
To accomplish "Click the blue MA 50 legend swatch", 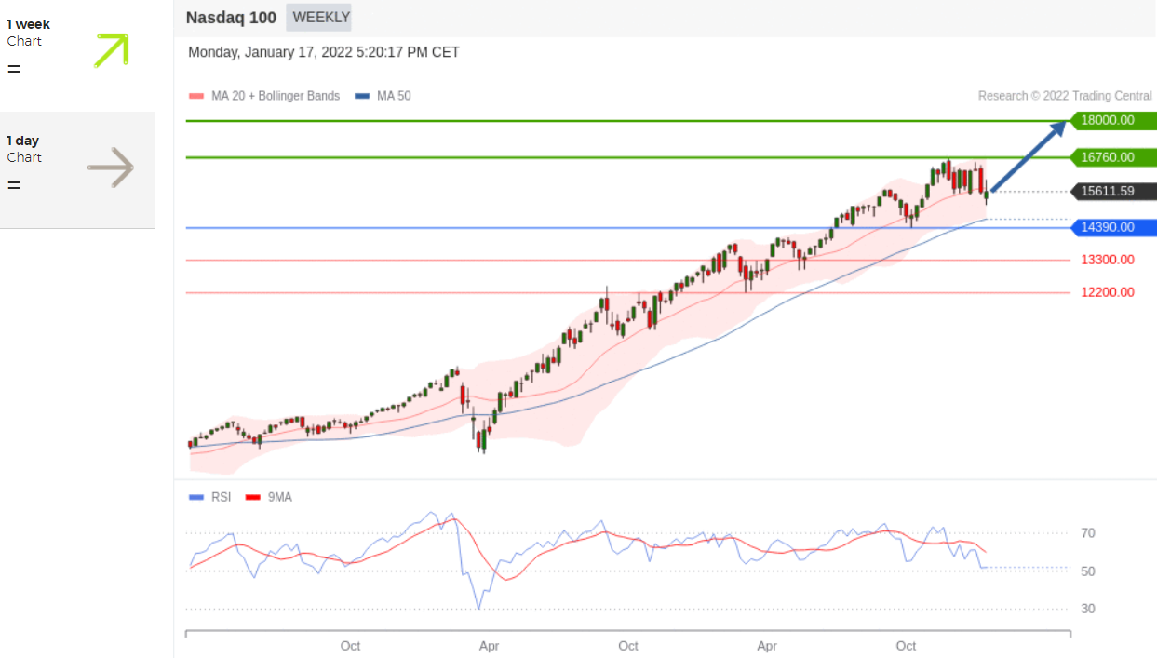I will 362,96.
